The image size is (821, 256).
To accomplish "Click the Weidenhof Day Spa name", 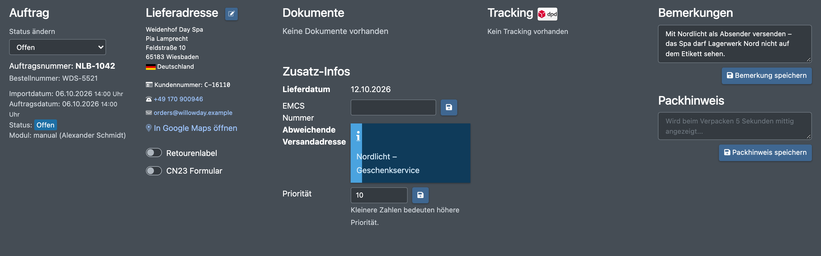I will point(174,30).
